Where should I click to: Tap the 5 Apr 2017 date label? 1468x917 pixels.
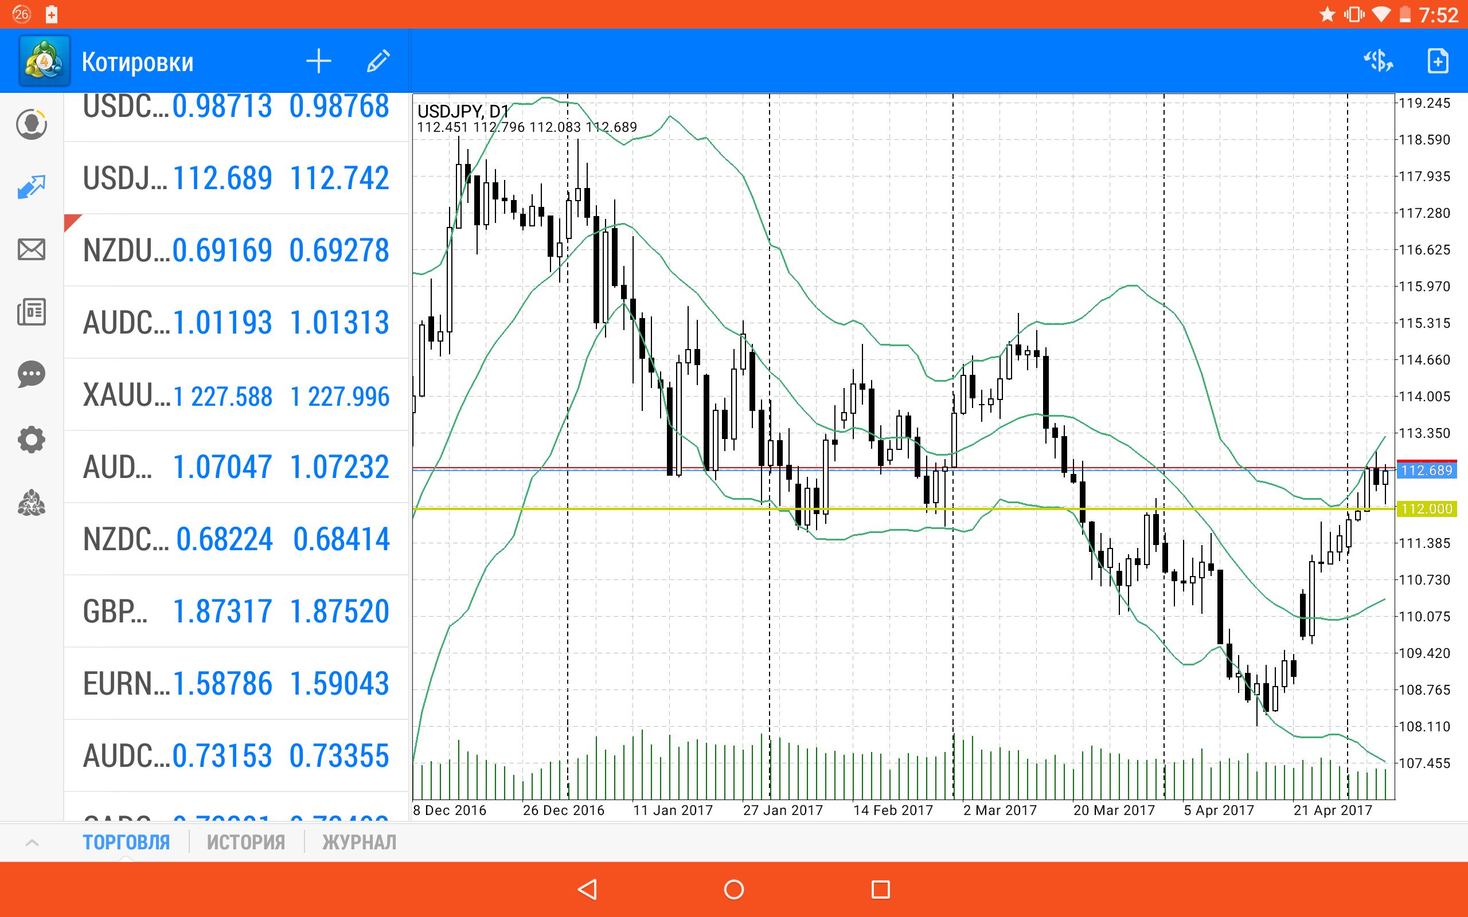[x=1219, y=810]
